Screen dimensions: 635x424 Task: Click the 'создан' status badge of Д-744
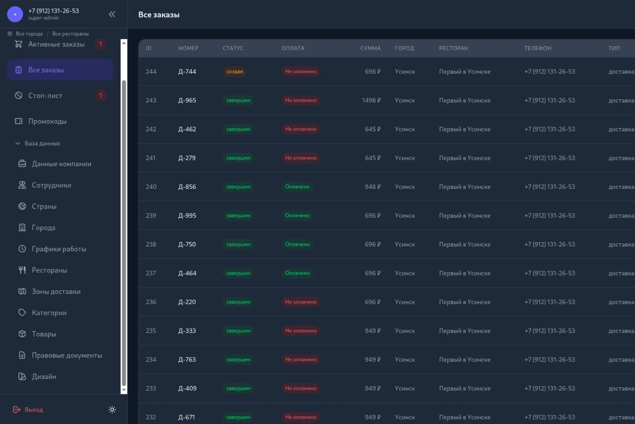(235, 72)
